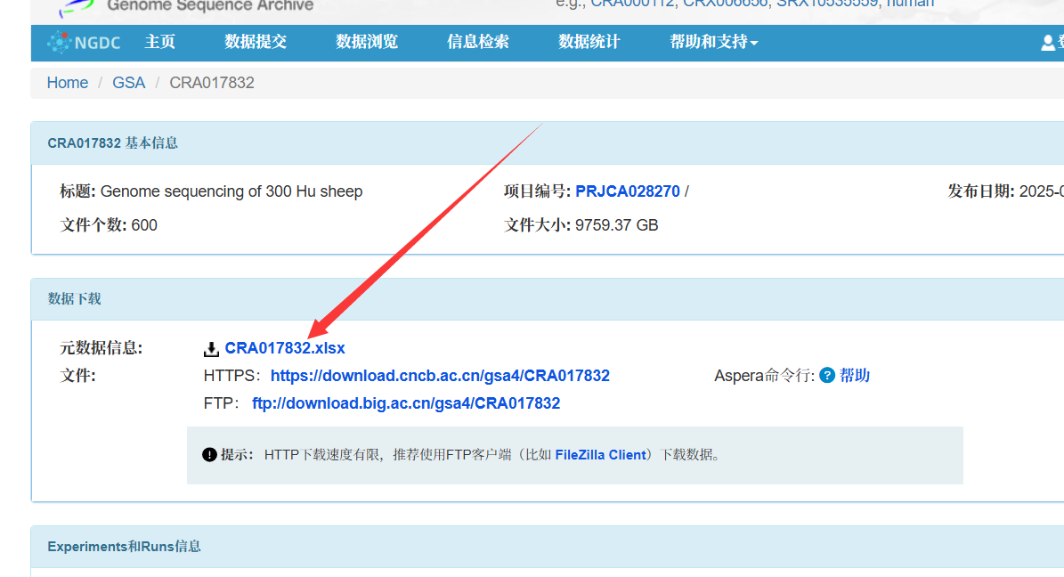1064x577 pixels.
Task: Open the 数据提交 menu item
Action: tap(256, 42)
